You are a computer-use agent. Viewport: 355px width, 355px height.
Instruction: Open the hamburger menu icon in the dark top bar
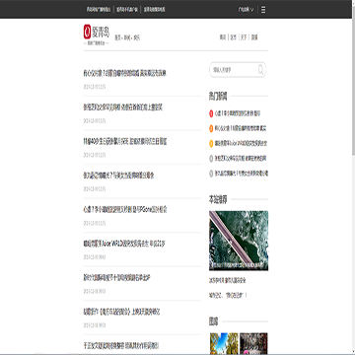[263, 10]
